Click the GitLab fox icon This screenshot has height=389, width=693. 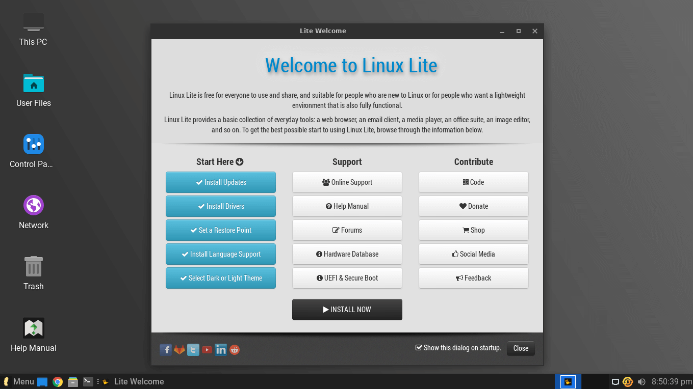(179, 350)
